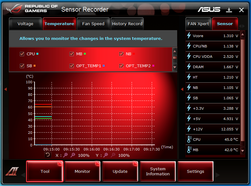Click the sensor list vertical scrollbar thumb

click(x=243, y=90)
